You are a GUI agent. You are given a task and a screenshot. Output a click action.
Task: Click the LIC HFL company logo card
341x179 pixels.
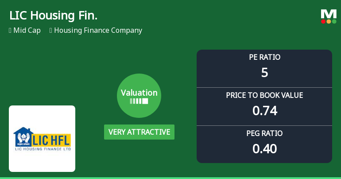(x=42, y=139)
